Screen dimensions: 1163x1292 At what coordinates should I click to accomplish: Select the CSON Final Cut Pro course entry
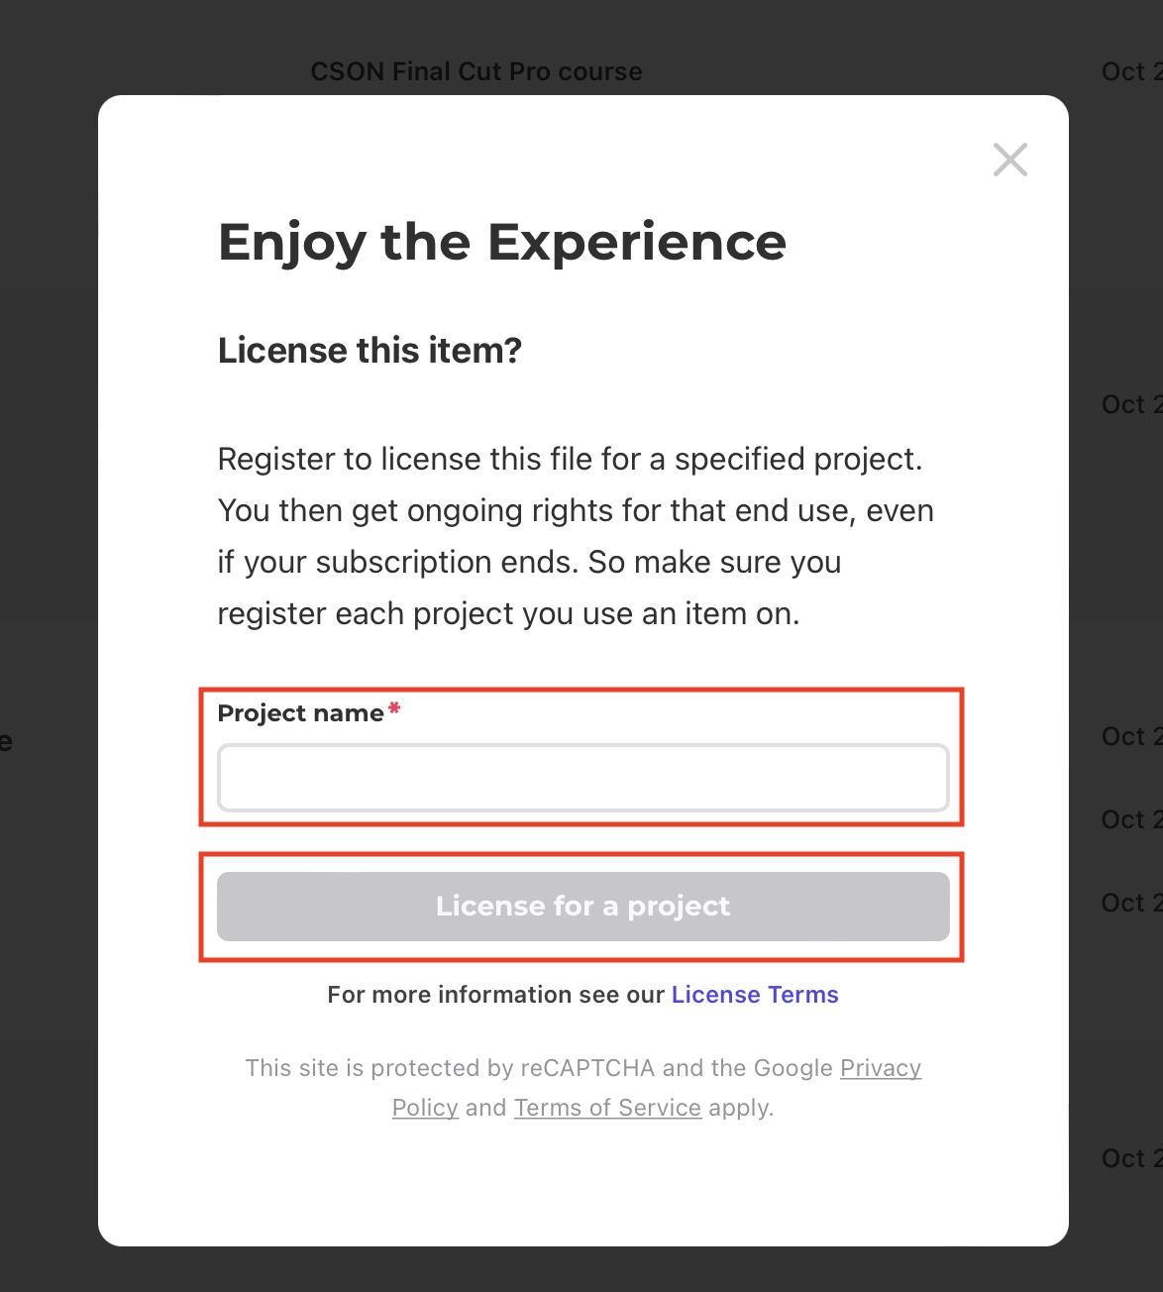pos(476,71)
